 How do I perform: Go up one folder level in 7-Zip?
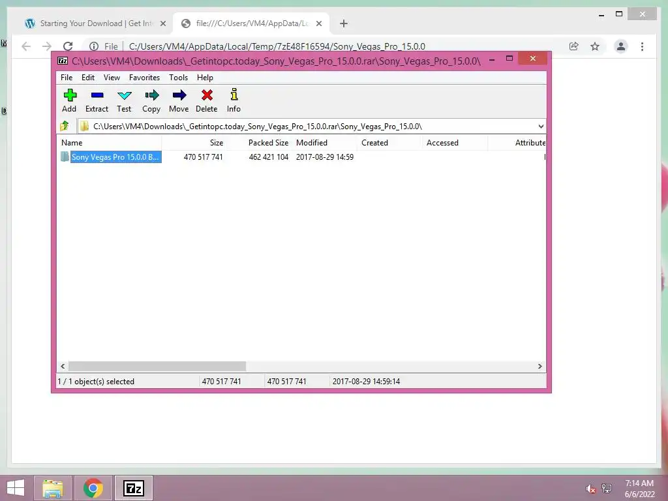click(x=65, y=126)
